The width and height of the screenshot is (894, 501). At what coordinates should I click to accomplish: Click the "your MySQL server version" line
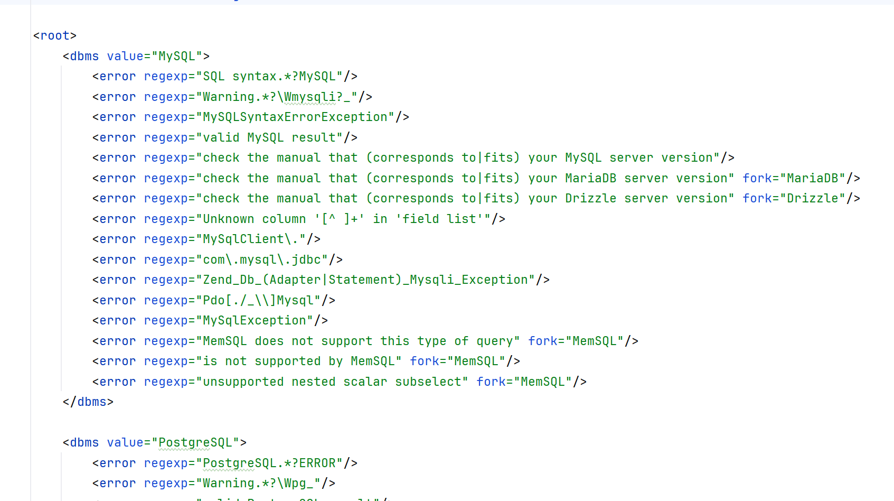[x=413, y=157]
